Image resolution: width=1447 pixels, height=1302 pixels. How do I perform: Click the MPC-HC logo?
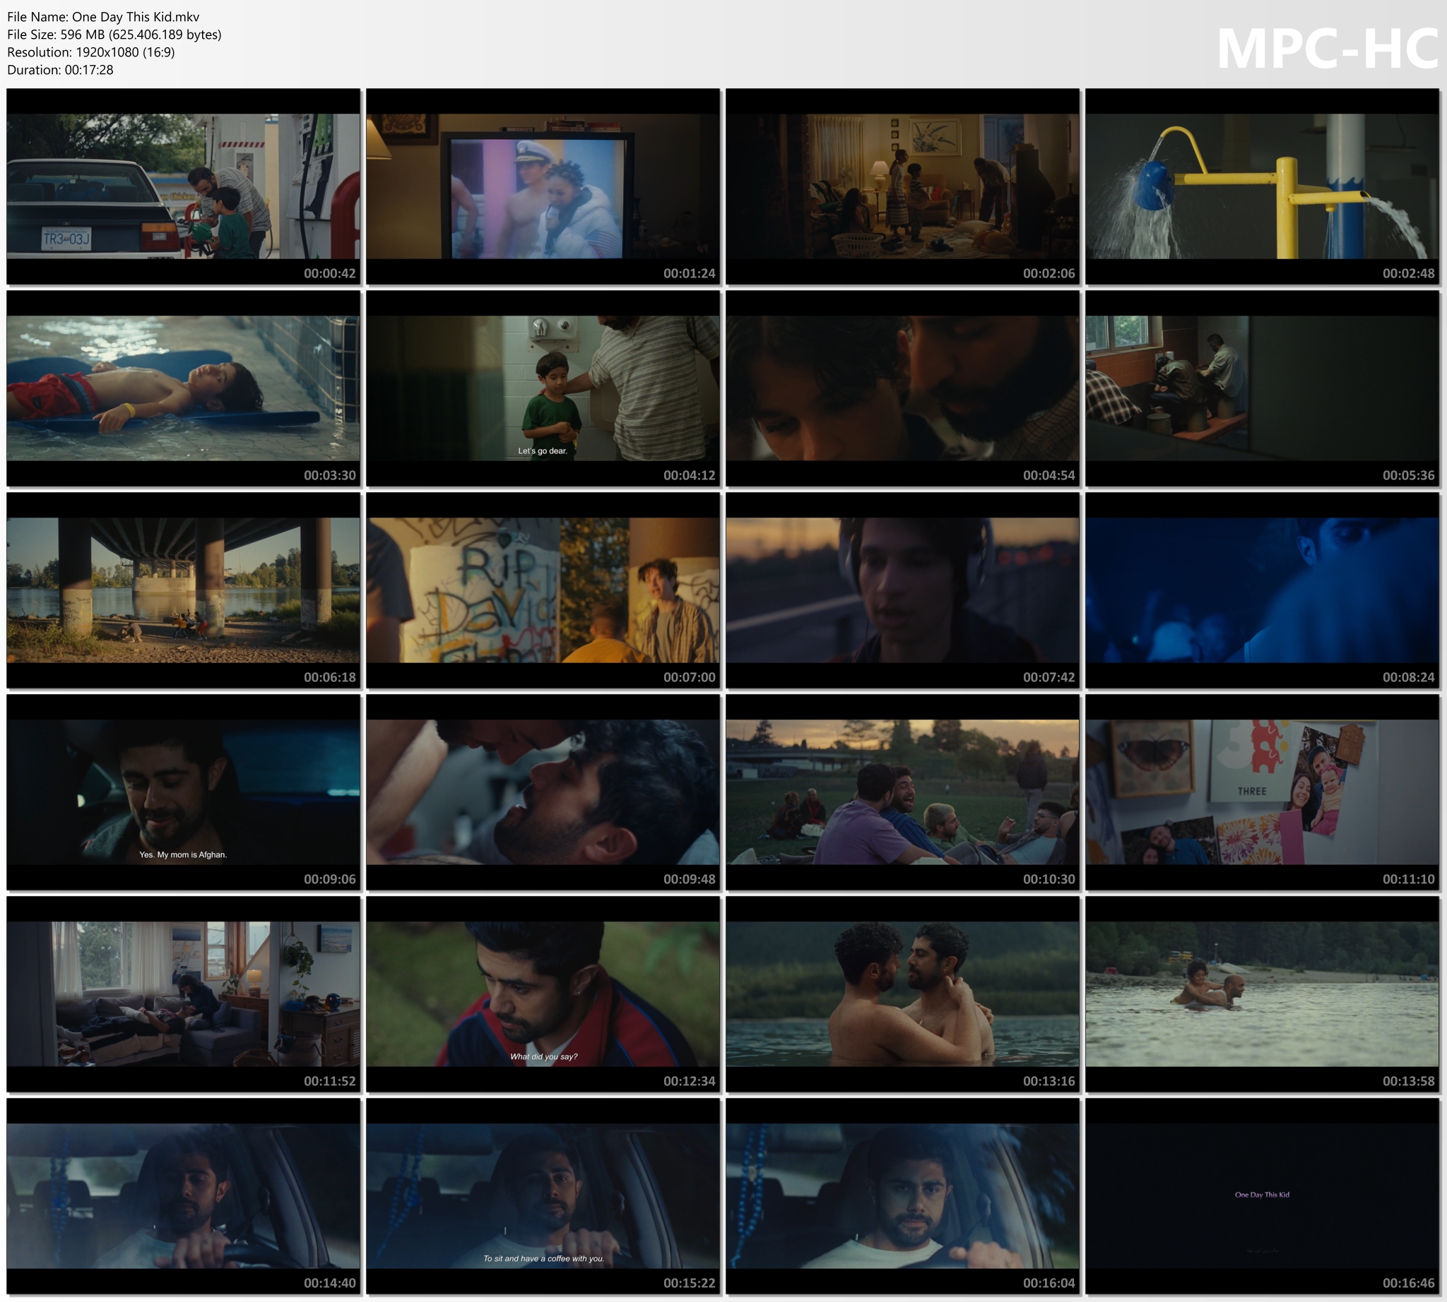pos(1327,49)
